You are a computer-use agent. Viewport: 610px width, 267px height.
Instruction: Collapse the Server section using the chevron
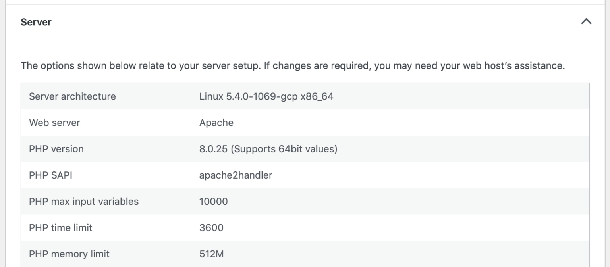click(x=586, y=22)
